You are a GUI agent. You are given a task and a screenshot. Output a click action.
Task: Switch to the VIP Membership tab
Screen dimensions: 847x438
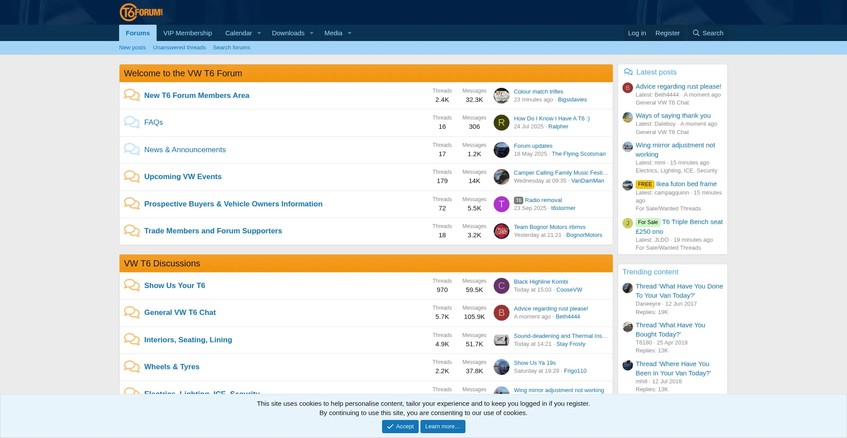point(187,33)
